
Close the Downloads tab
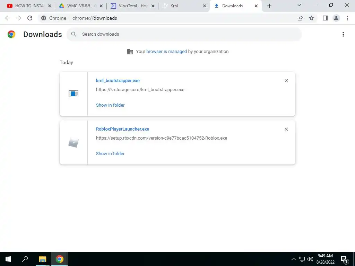pyautogui.click(x=256, y=6)
